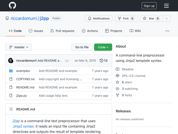The image size is (178, 134).
Task: Open the Readme link in About
Action: point(128,69)
